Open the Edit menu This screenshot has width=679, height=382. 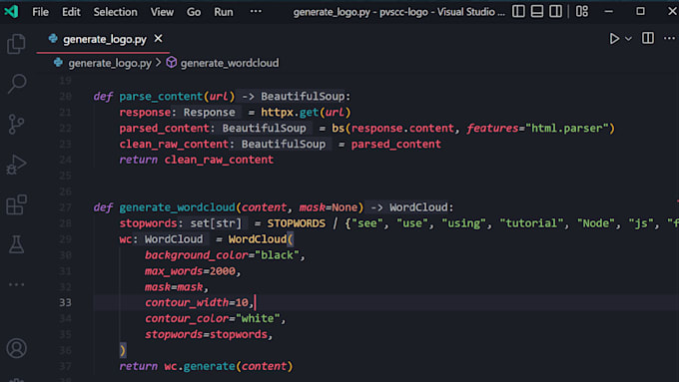[x=71, y=12]
